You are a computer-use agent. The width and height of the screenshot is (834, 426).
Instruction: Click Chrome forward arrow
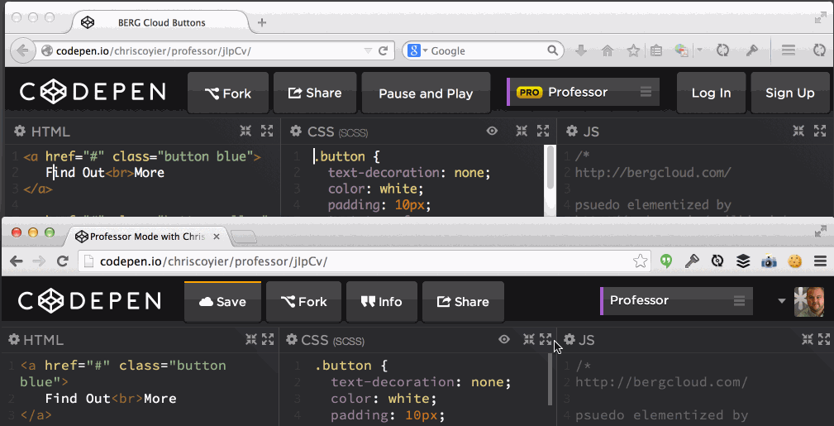pyautogui.click(x=39, y=261)
